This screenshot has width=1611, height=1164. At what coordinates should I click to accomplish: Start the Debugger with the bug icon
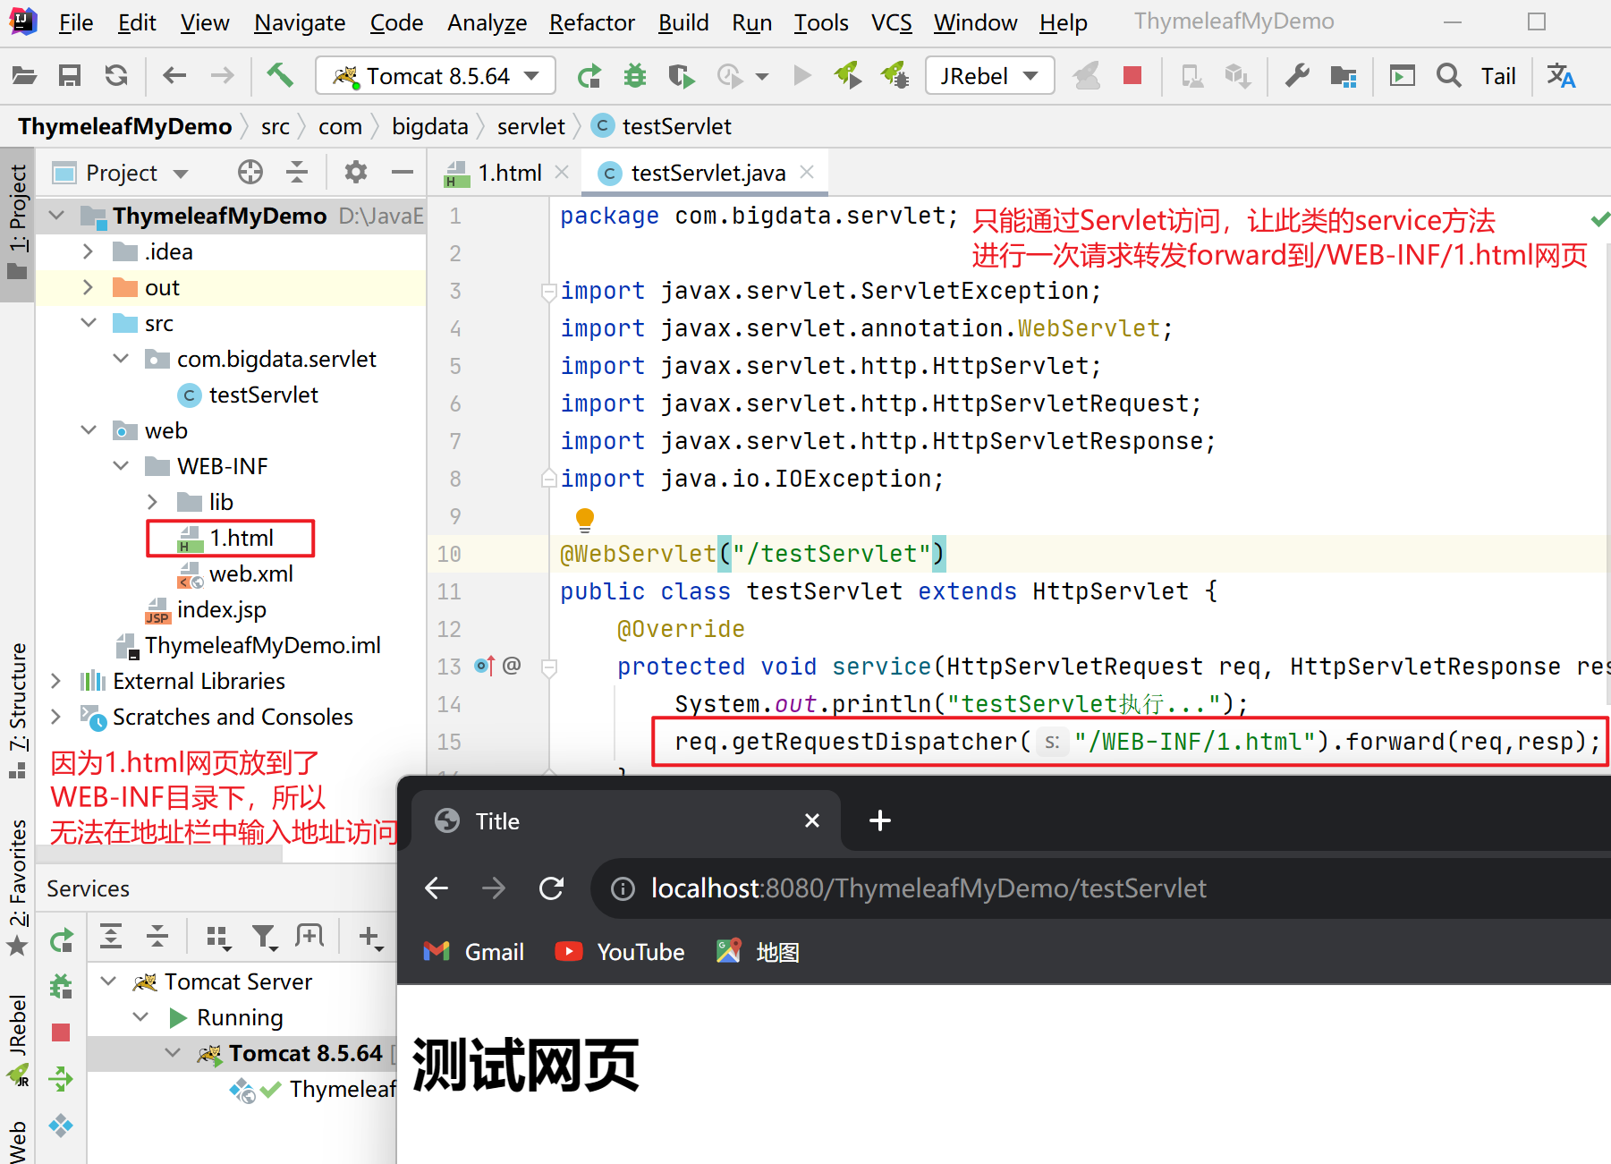[635, 75]
